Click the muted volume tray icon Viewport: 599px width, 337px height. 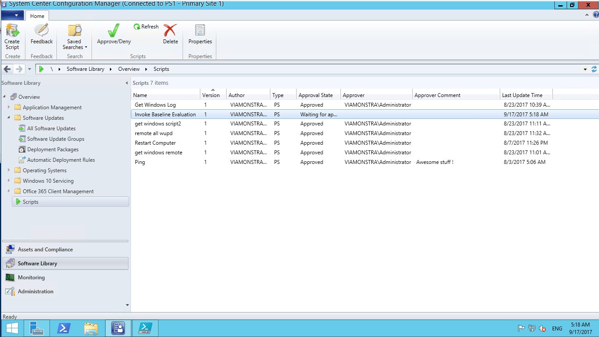click(543, 328)
